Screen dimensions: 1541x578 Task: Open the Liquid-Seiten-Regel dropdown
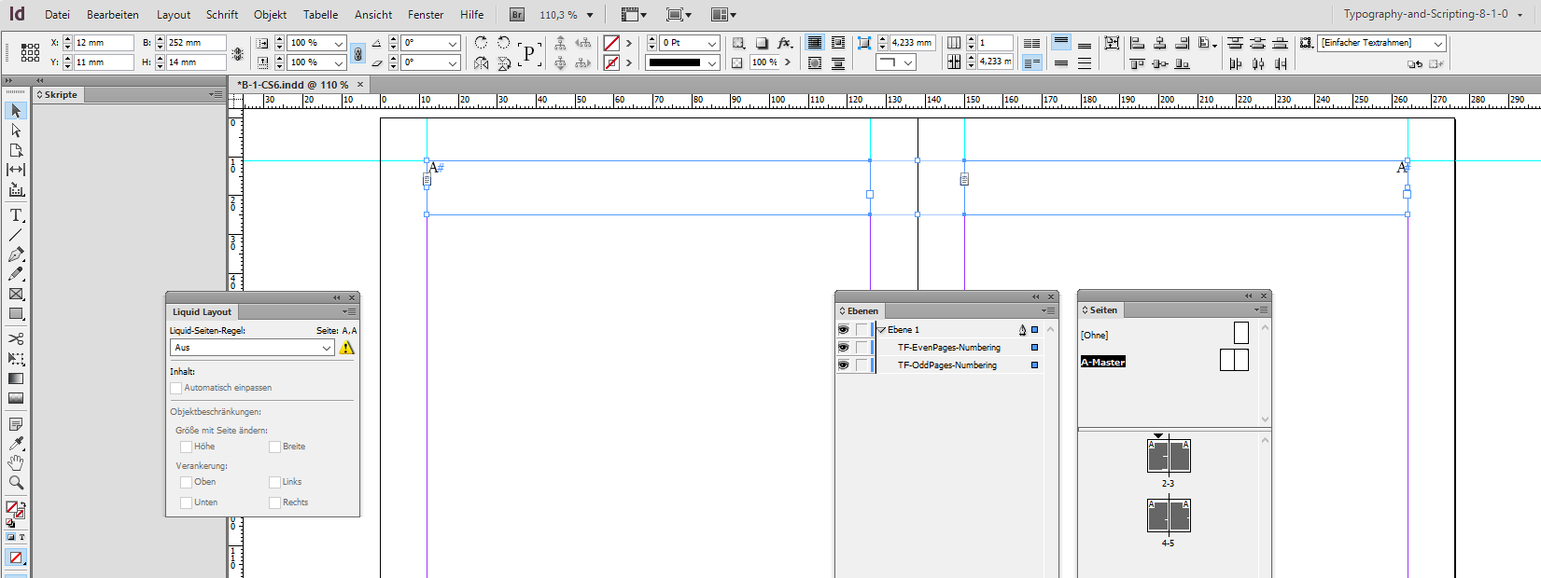tap(252, 348)
